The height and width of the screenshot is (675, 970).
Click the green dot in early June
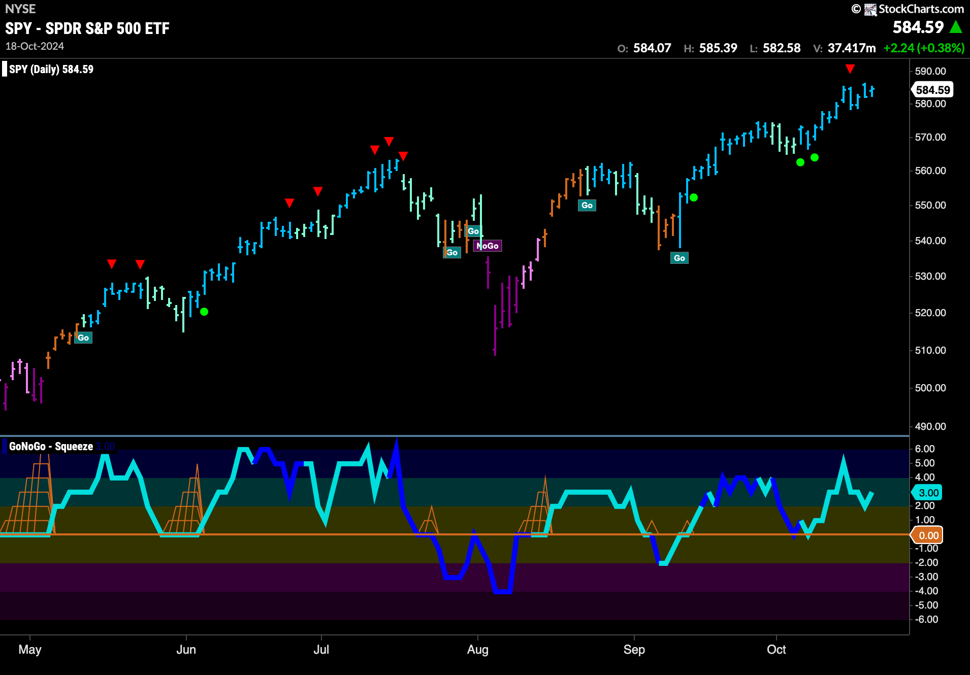click(x=204, y=312)
